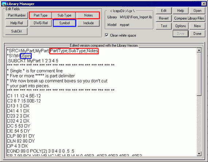Open Compare Library Files
Viewport: 208px width, 162px height.
click(x=189, y=18)
